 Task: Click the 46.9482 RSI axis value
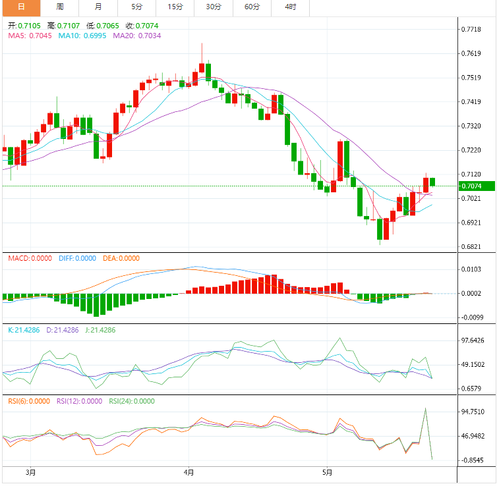tap(473, 437)
